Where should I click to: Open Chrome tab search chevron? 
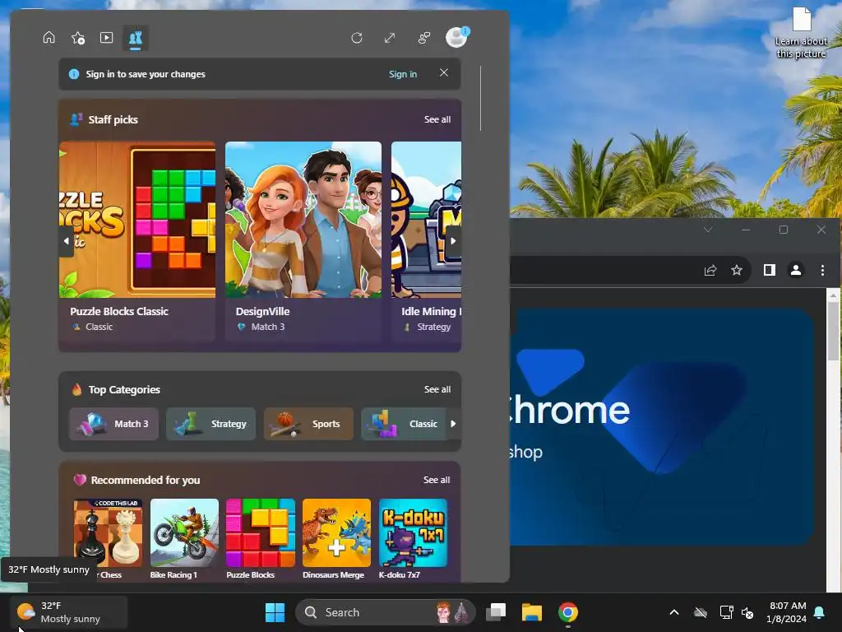coord(708,230)
